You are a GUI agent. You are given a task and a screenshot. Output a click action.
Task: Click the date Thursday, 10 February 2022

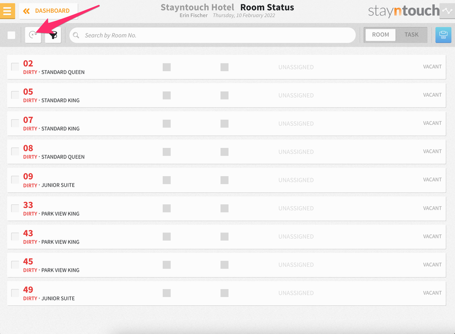[244, 15]
